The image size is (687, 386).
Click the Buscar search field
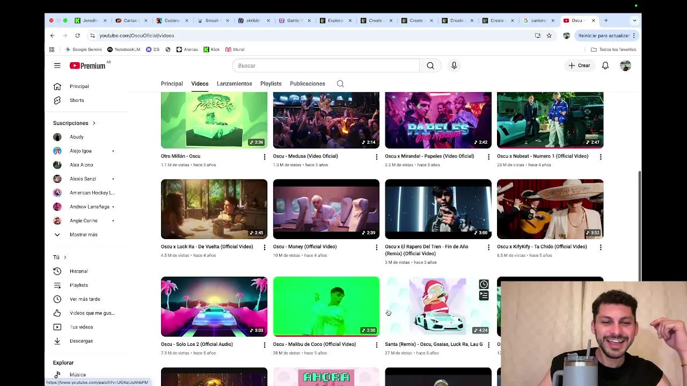click(x=326, y=65)
